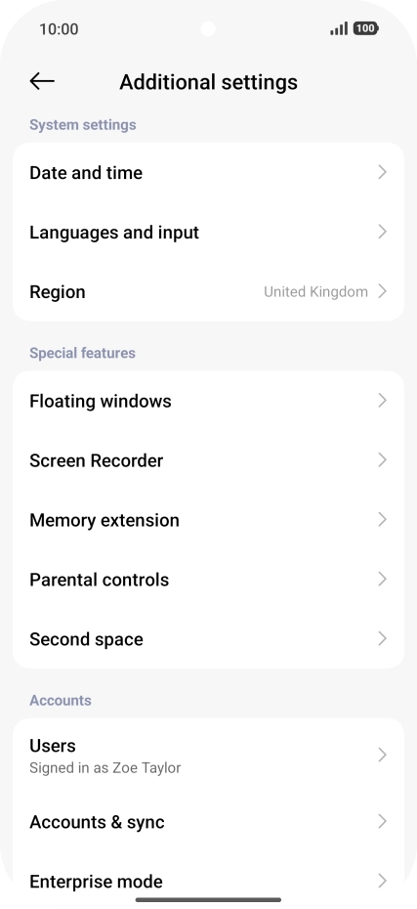This screenshot has height=909, width=417.
Task: Change the Region setting
Action: click(x=209, y=291)
